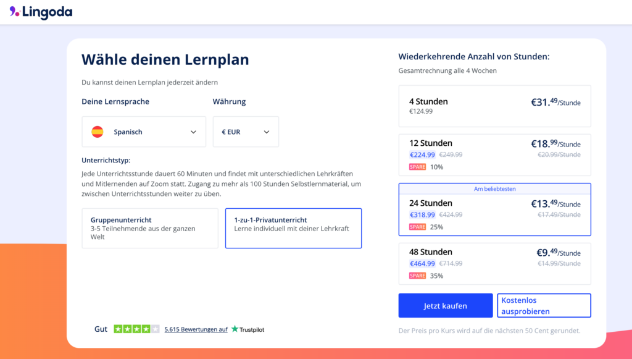Select the 24 Stunden plan card
The width and height of the screenshot is (632, 359).
494,210
